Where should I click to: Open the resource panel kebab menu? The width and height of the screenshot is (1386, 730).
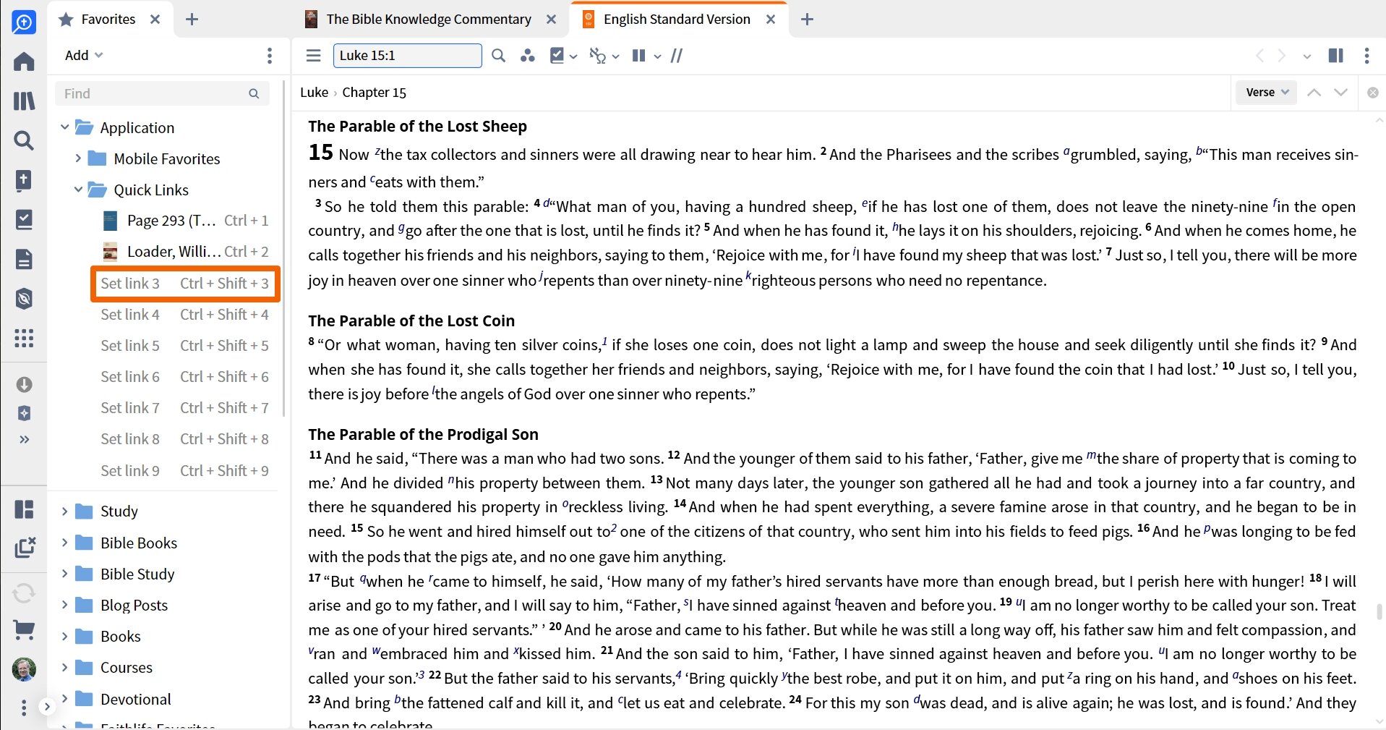click(1366, 56)
